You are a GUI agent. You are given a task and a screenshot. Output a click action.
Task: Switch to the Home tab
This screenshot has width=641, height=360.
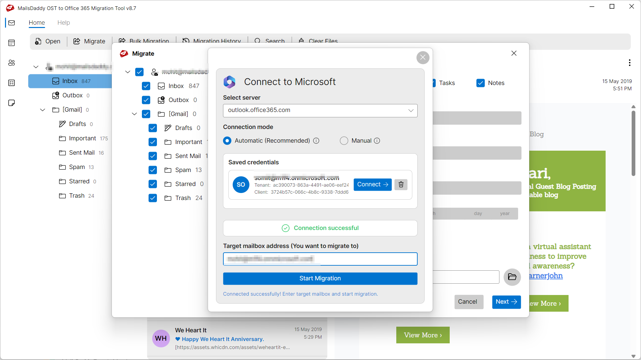pos(37,23)
